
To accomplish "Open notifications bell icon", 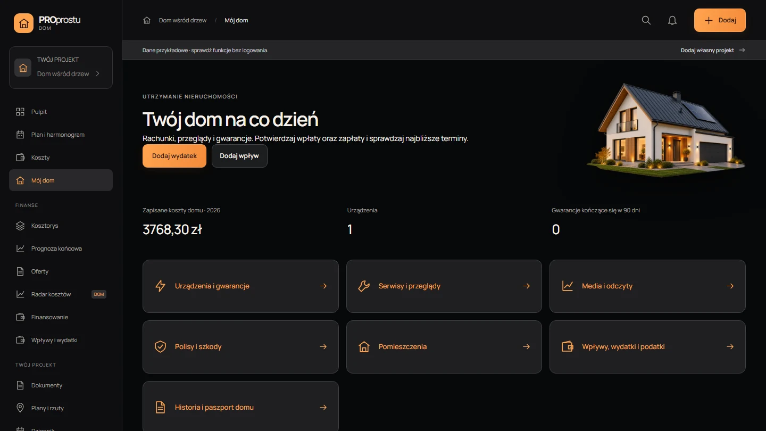I will tap(672, 20).
